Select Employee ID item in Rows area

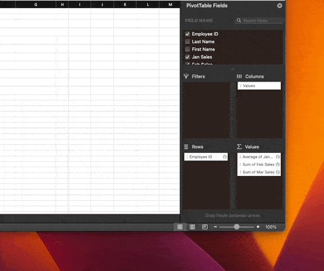206,156
